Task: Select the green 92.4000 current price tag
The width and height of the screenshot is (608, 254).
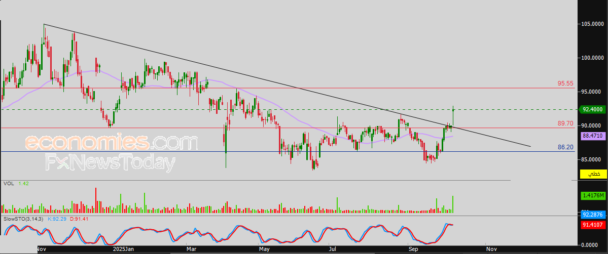Action: 592,110
